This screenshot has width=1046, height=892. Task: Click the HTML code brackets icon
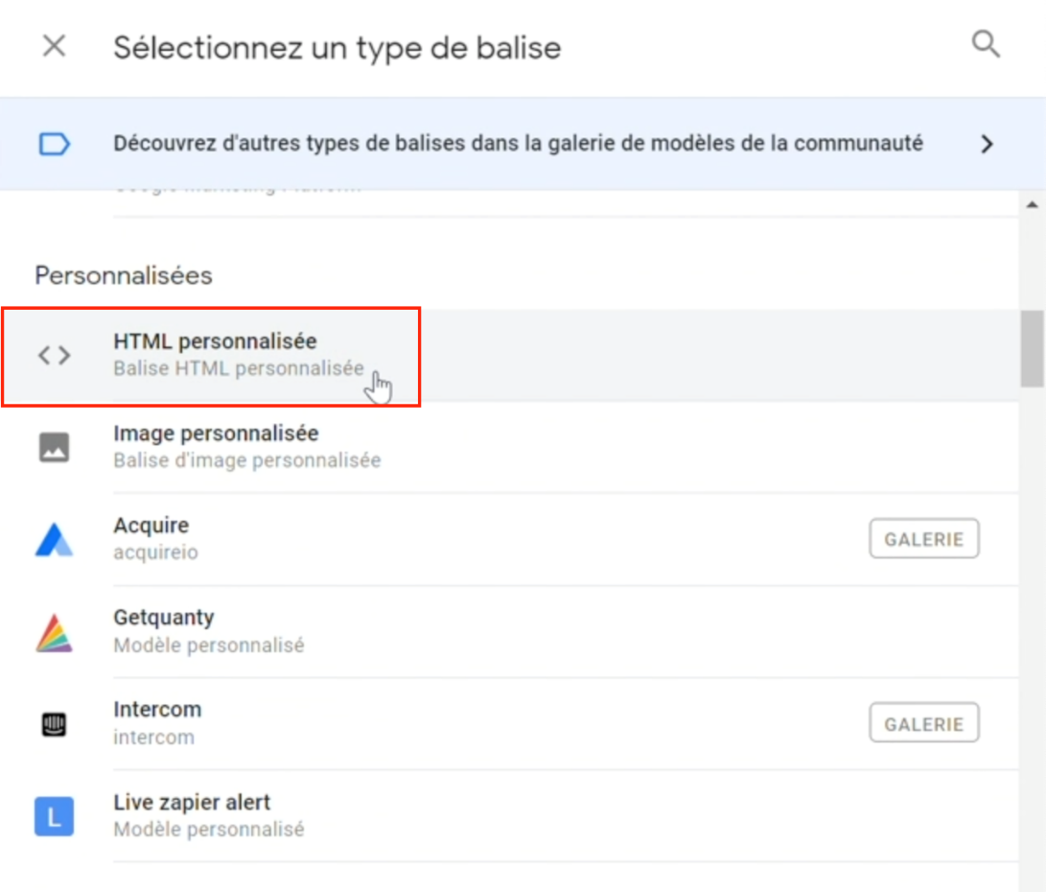point(54,355)
